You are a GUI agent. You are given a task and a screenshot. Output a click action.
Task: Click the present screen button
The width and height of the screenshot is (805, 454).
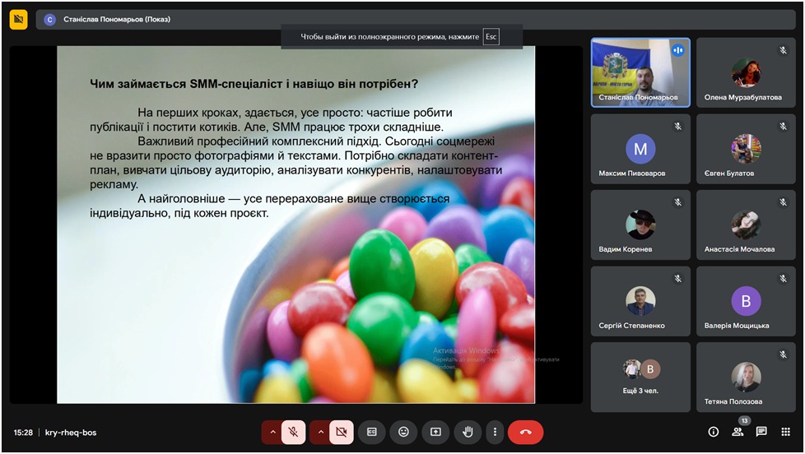tap(436, 432)
